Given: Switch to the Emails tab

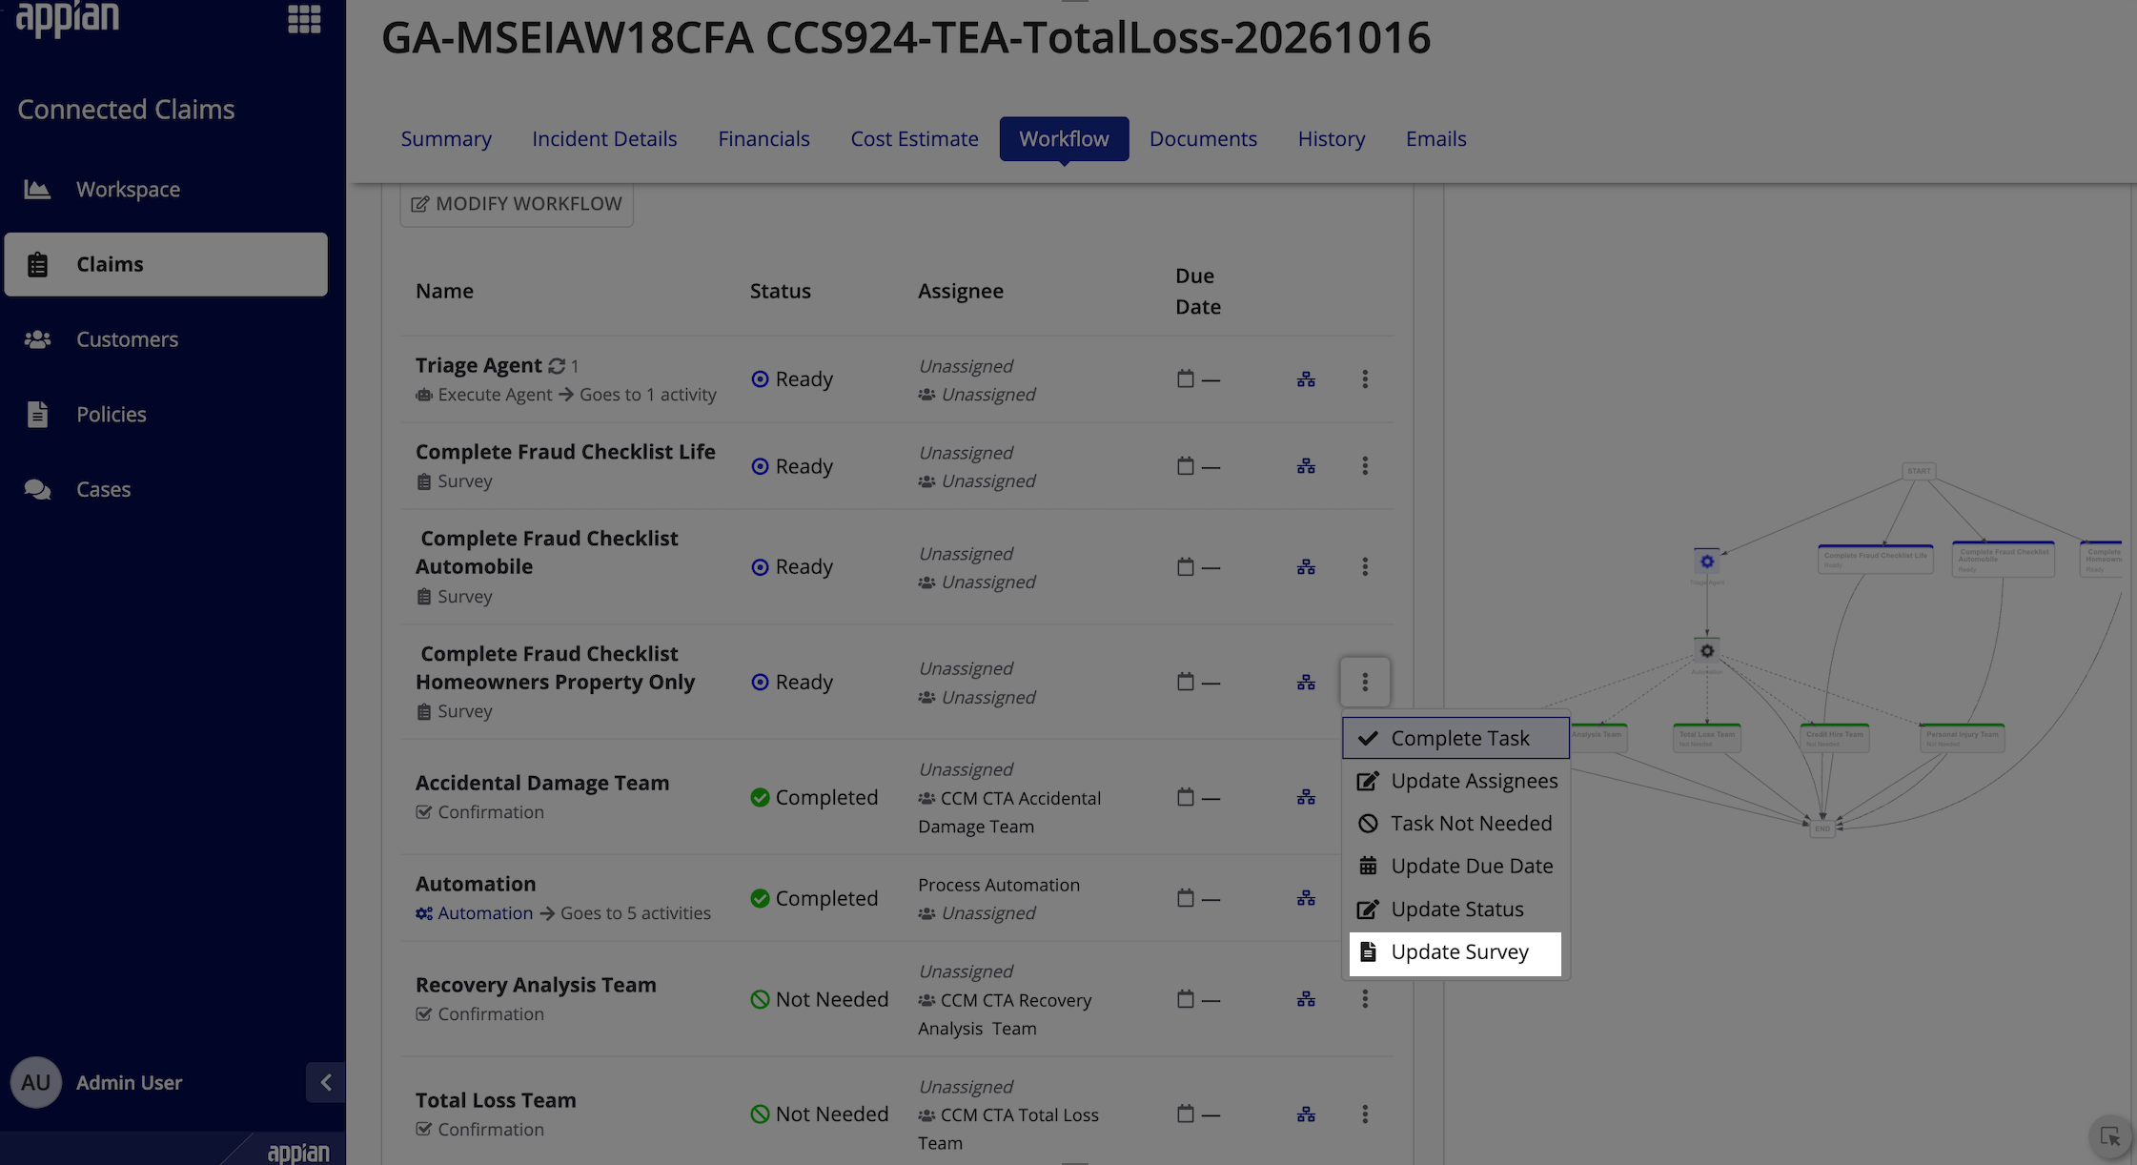Looking at the screenshot, I should (x=1435, y=139).
